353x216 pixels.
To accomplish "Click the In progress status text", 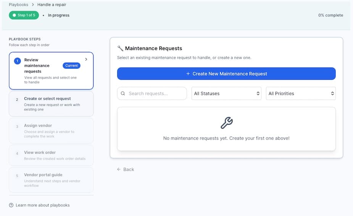I will pyautogui.click(x=58, y=15).
